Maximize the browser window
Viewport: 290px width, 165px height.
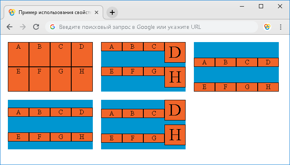coord(261,6)
